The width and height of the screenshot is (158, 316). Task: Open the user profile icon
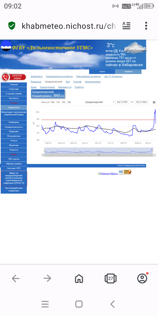tap(142, 279)
